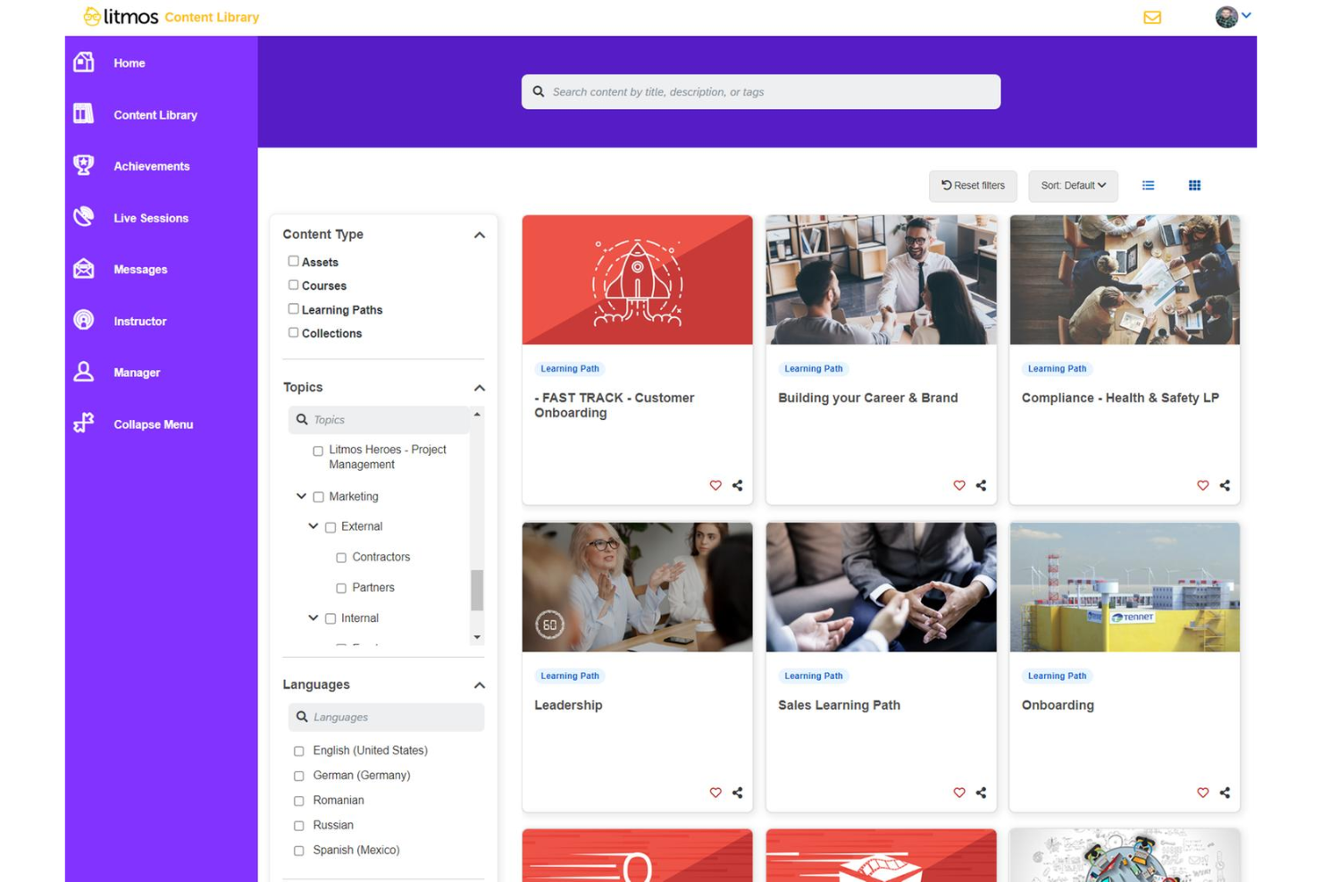Screen dimensions: 1322x882
Task: Share Compliance - Health & Safety LP
Action: coord(1226,485)
